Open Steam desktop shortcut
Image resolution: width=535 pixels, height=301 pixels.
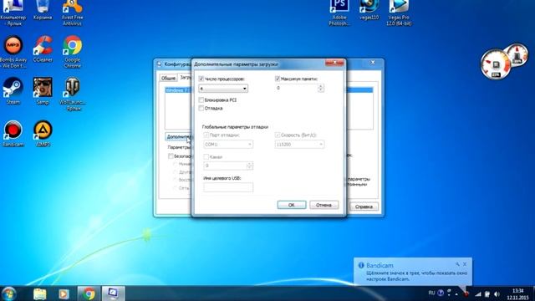point(13,91)
